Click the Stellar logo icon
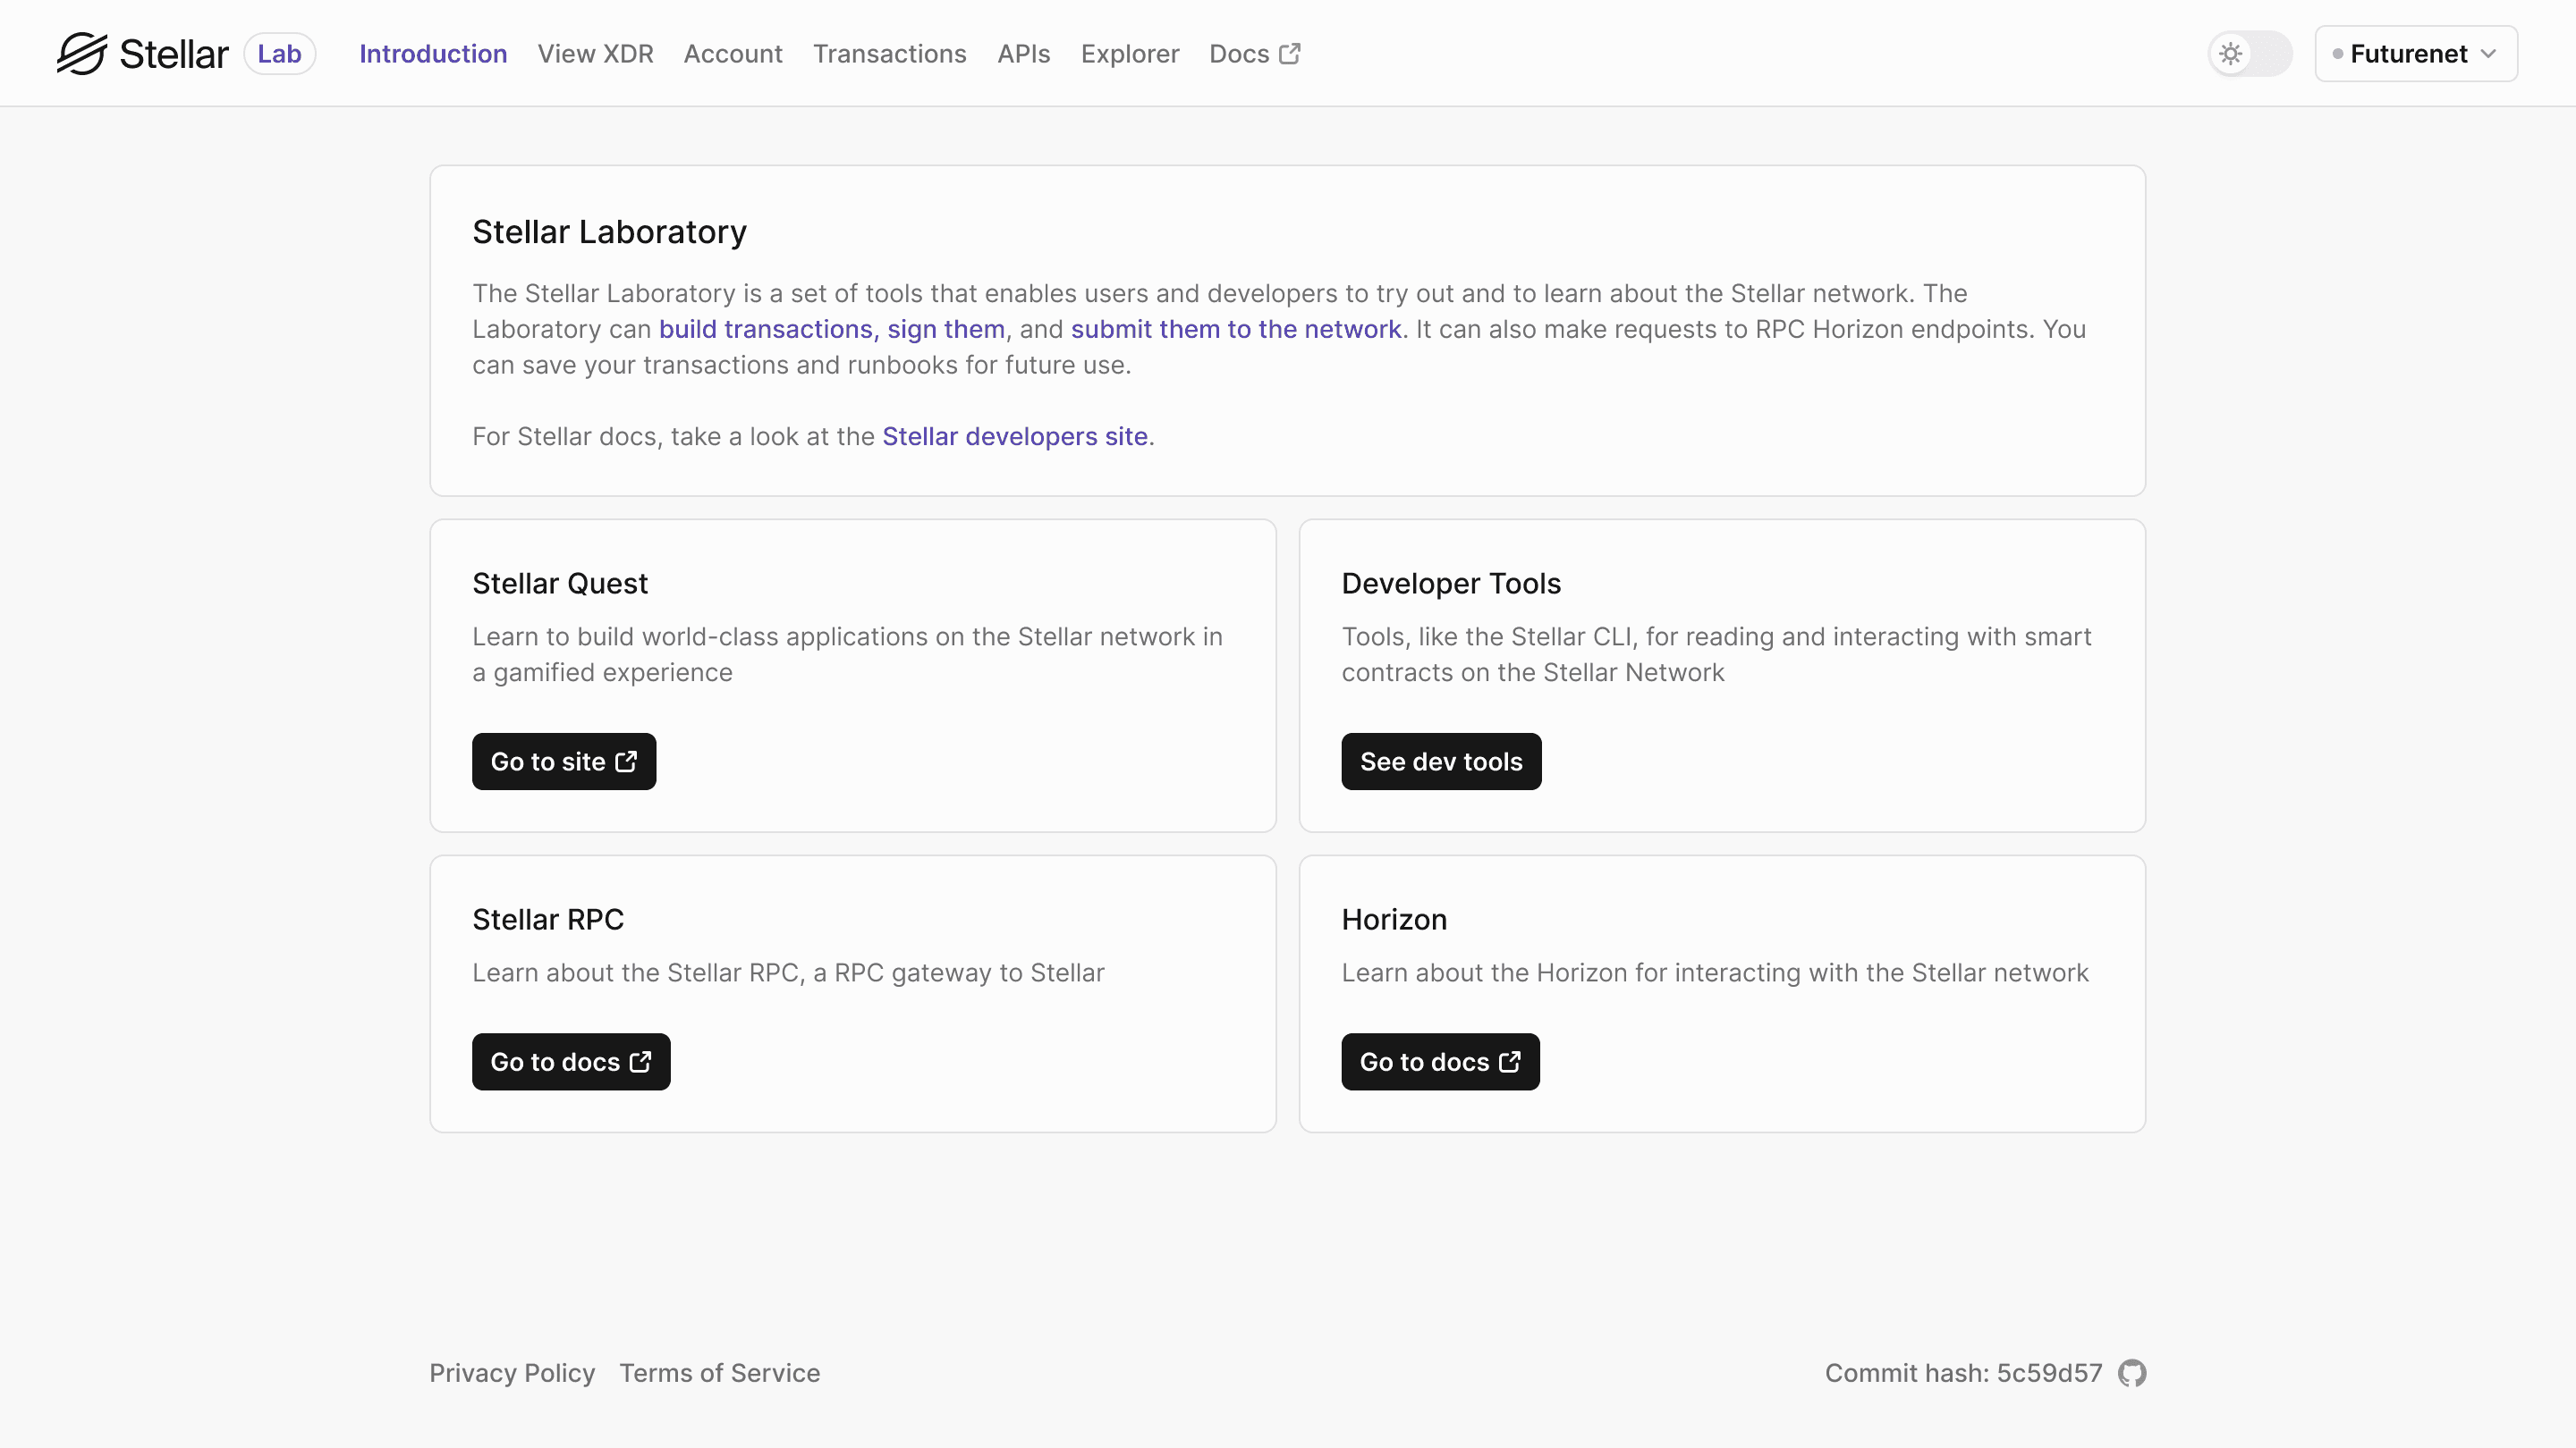Image resolution: width=2576 pixels, height=1448 pixels. (81, 54)
